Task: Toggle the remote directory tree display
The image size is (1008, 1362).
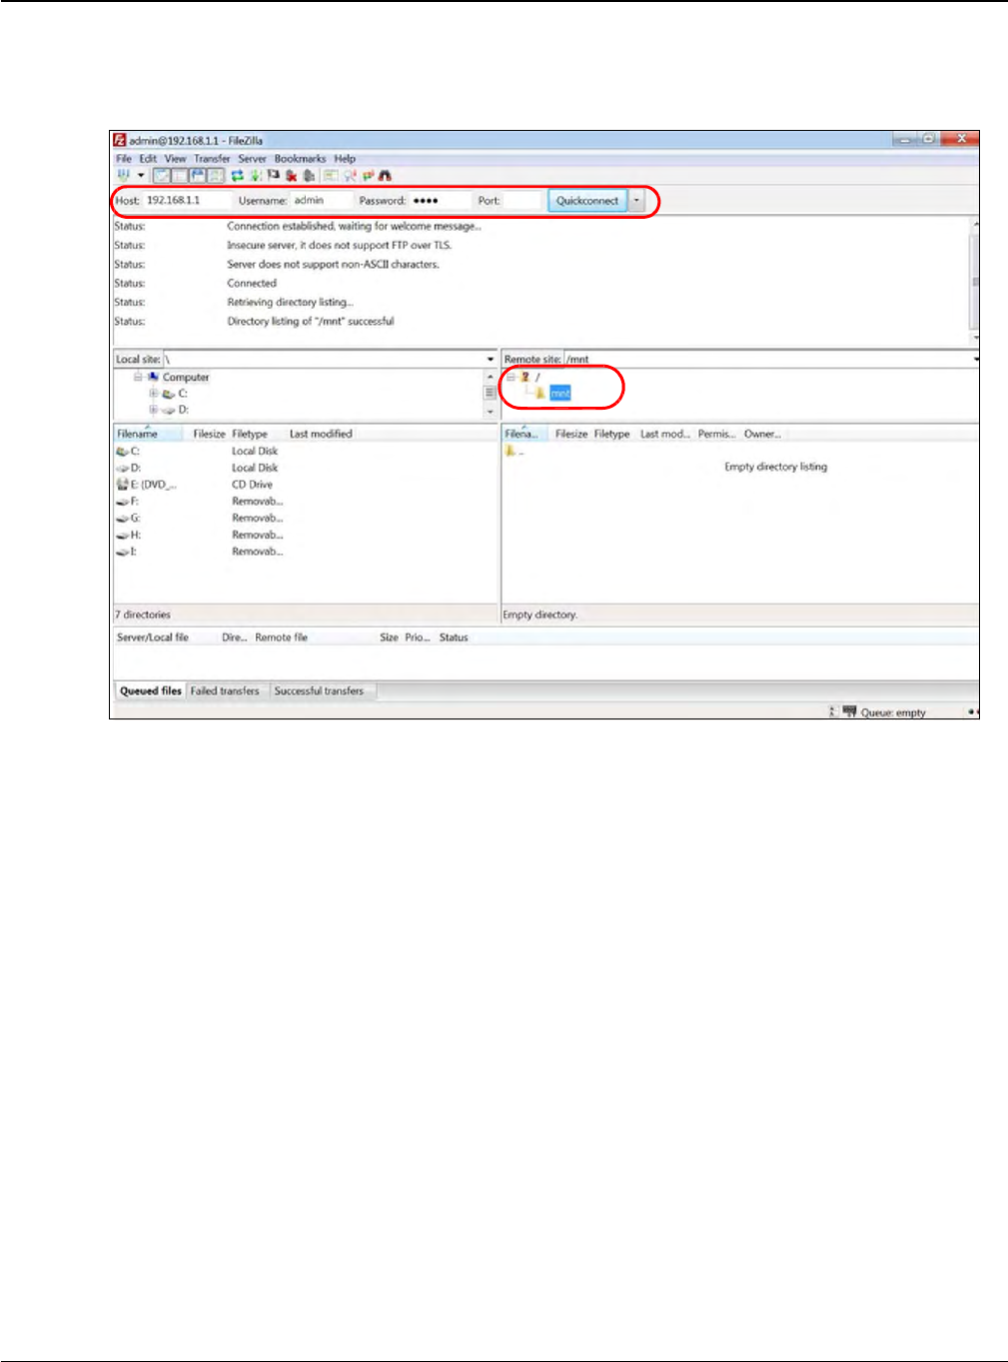Action: click(x=197, y=175)
